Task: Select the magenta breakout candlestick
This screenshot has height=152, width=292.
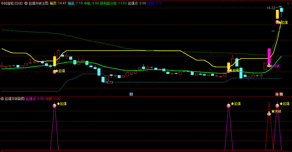Action: point(269,56)
